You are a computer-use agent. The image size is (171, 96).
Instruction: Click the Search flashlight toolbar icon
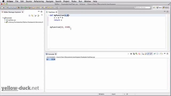(x=36, y=7)
